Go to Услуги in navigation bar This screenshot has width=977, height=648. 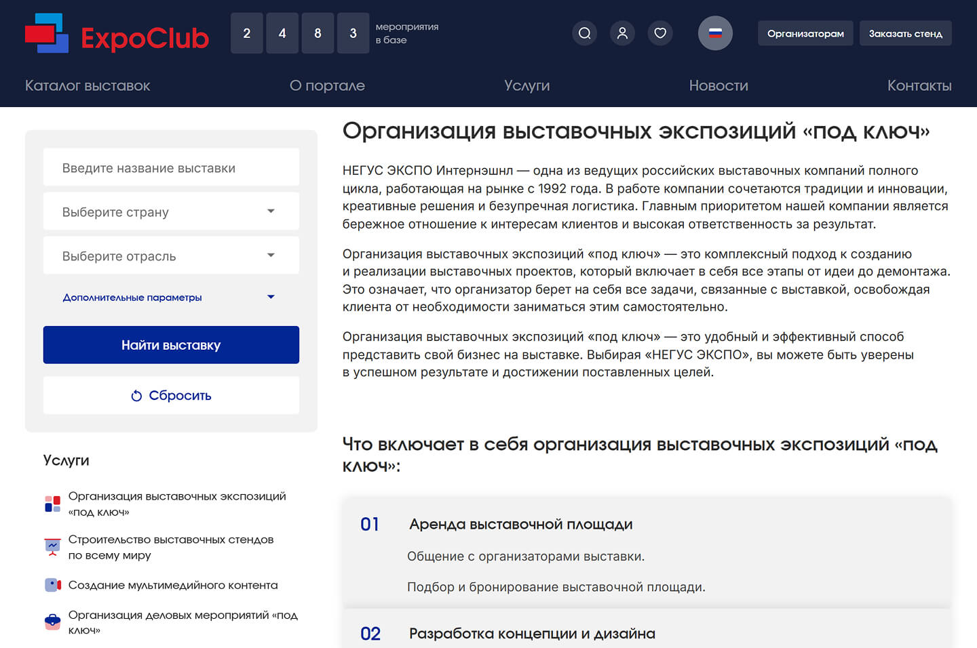coord(527,85)
